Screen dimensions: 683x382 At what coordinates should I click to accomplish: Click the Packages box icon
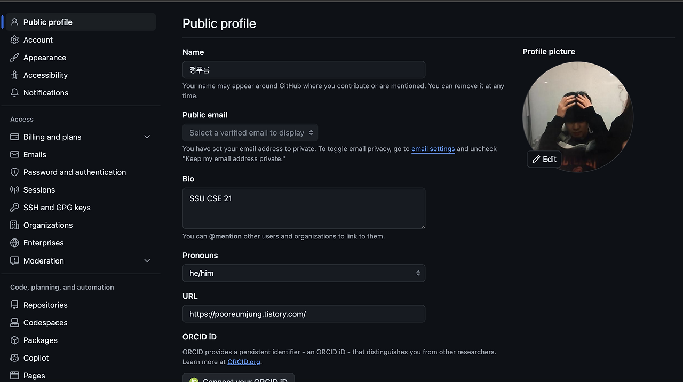tap(14, 340)
